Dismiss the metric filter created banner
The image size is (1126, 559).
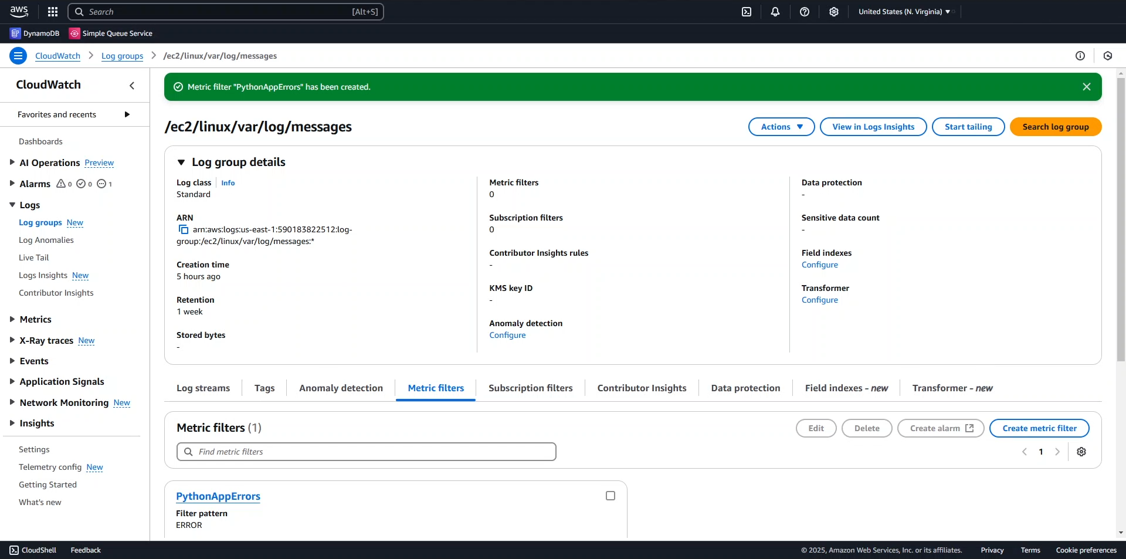click(1087, 86)
